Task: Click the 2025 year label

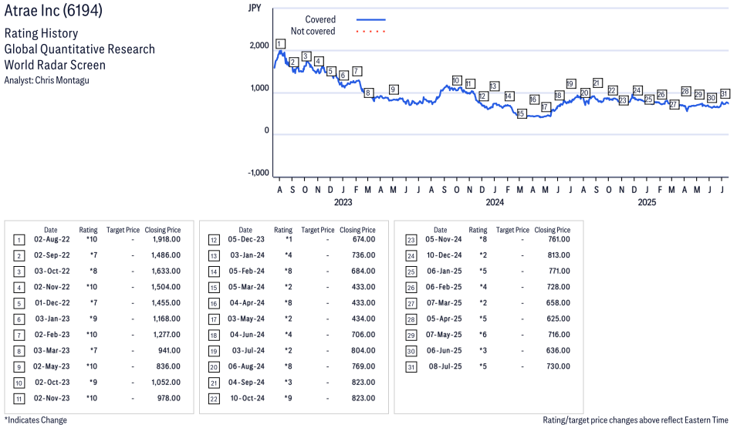Action: 647,202
